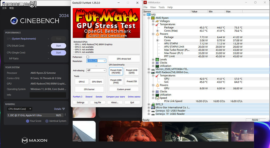Click the Micron_2500 drive icon
The image size is (270, 148).
point(153,69)
